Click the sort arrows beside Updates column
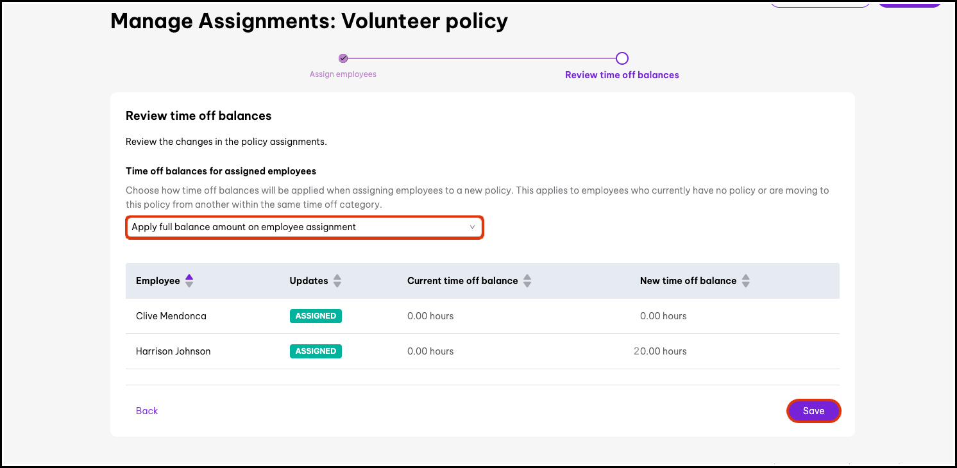 point(337,281)
